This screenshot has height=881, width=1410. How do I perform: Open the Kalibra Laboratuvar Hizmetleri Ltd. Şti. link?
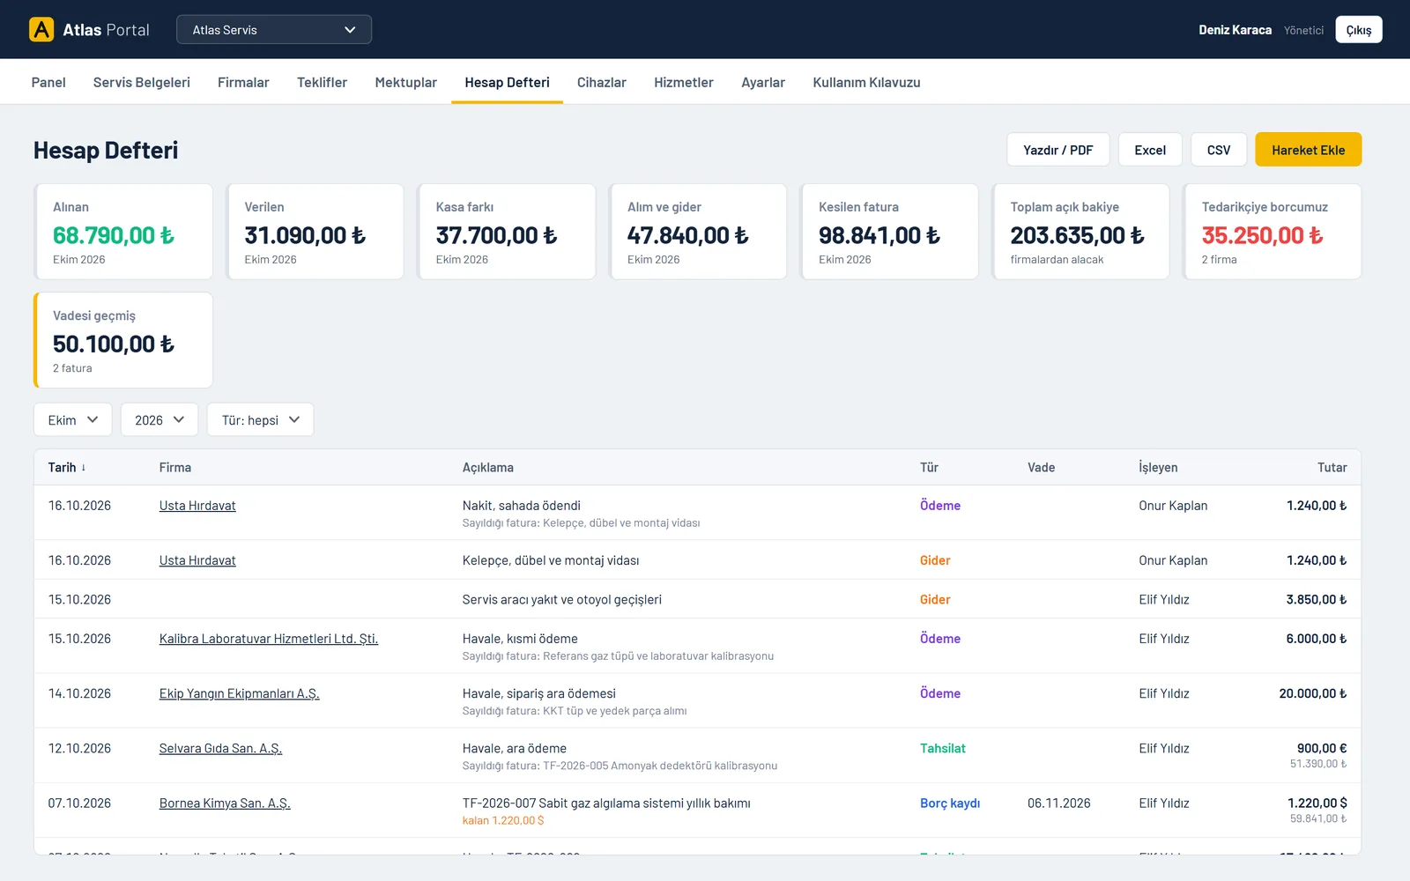coord(269,639)
